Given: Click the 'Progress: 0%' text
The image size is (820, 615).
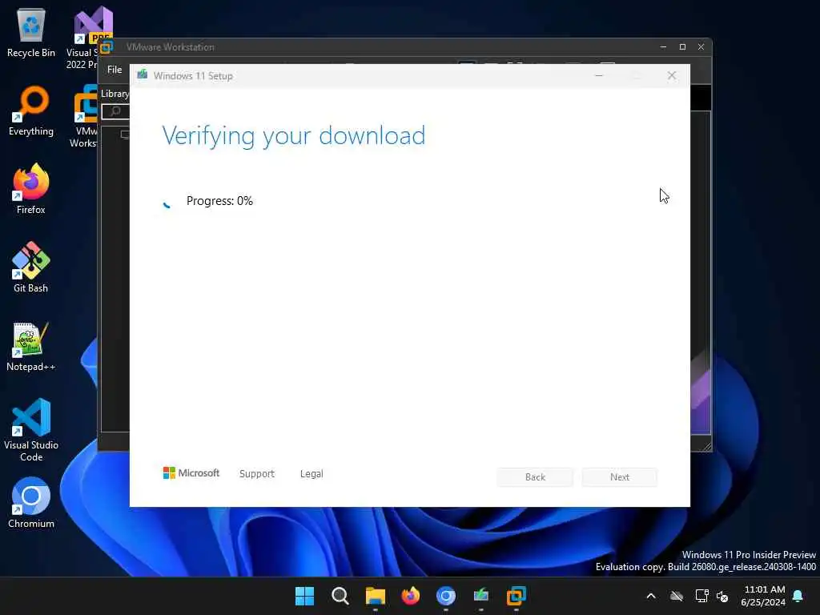Looking at the screenshot, I should pos(219,201).
